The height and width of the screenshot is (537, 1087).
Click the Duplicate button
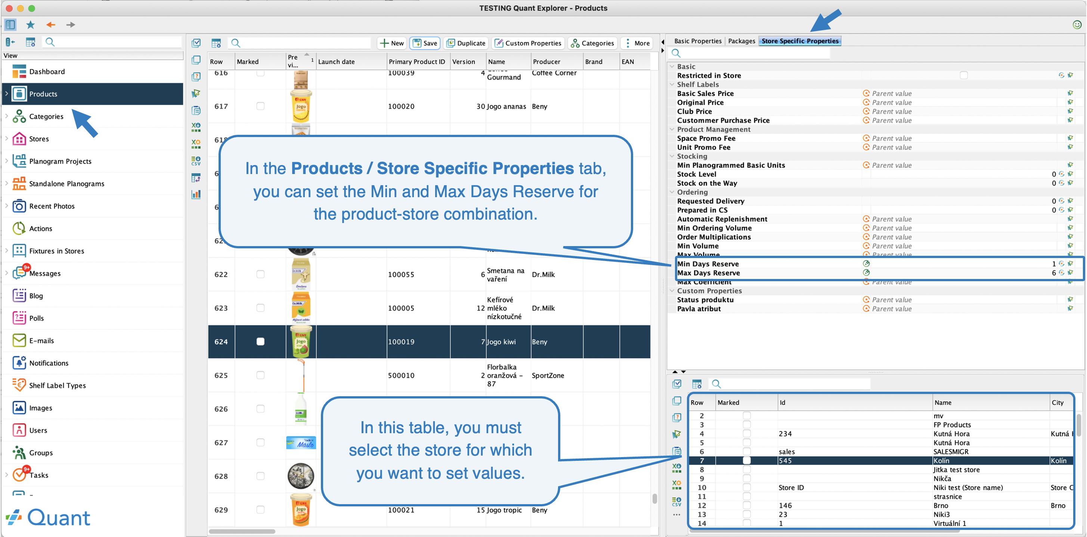(x=466, y=43)
